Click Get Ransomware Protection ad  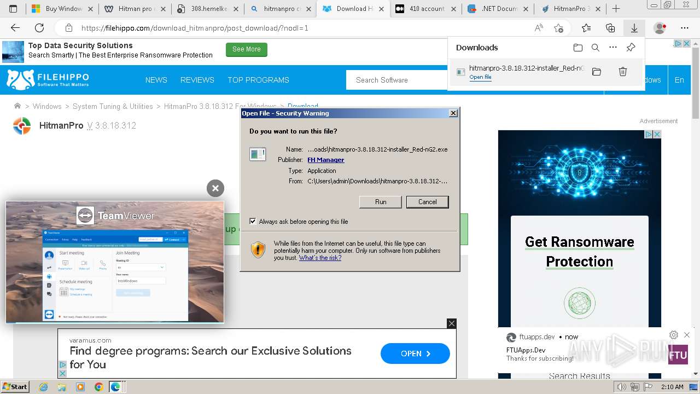[580, 252]
